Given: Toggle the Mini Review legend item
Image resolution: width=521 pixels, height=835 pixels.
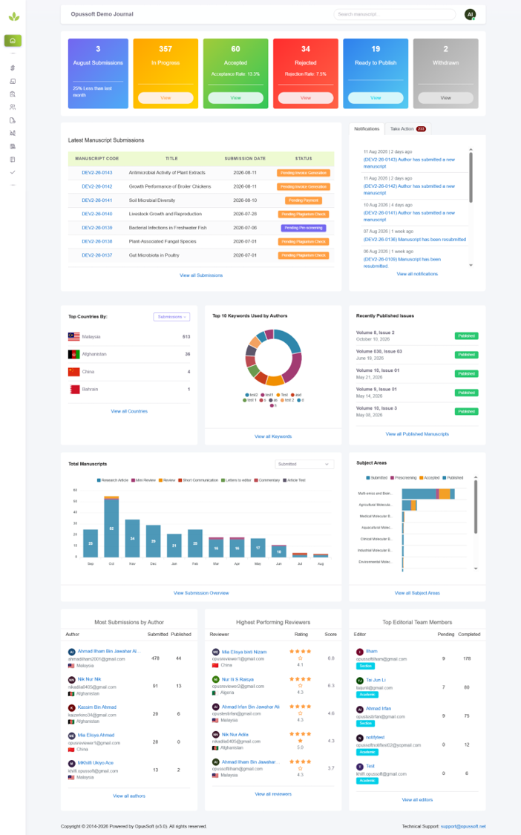Looking at the screenshot, I should (x=143, y=480).
